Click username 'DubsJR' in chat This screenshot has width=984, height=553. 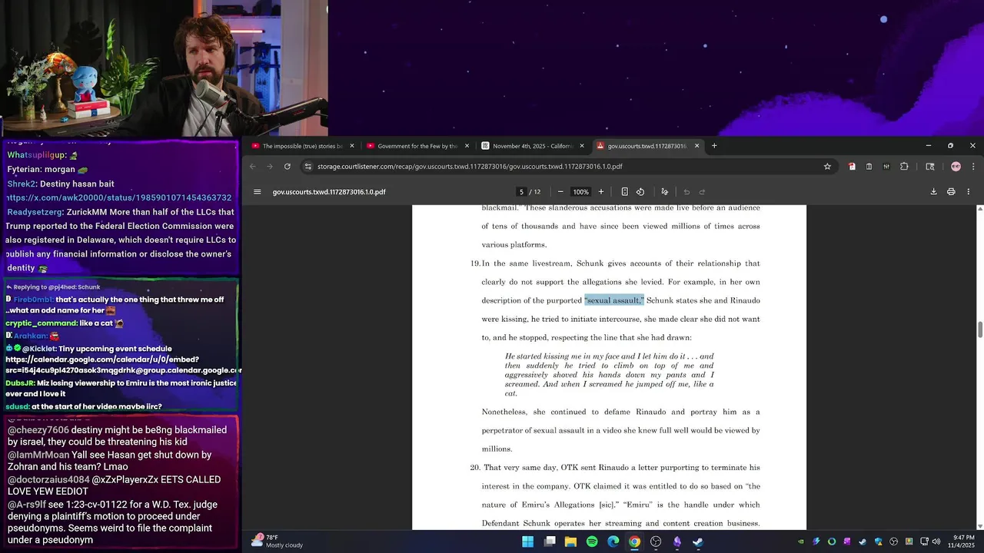tap(20, 383)
